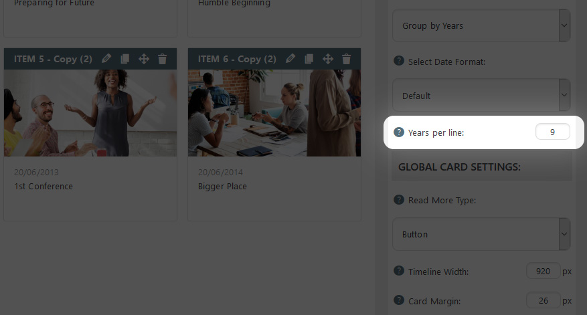Open the Button read more type dropdown
Screen dimensions: 587x315
coord(481,234)
